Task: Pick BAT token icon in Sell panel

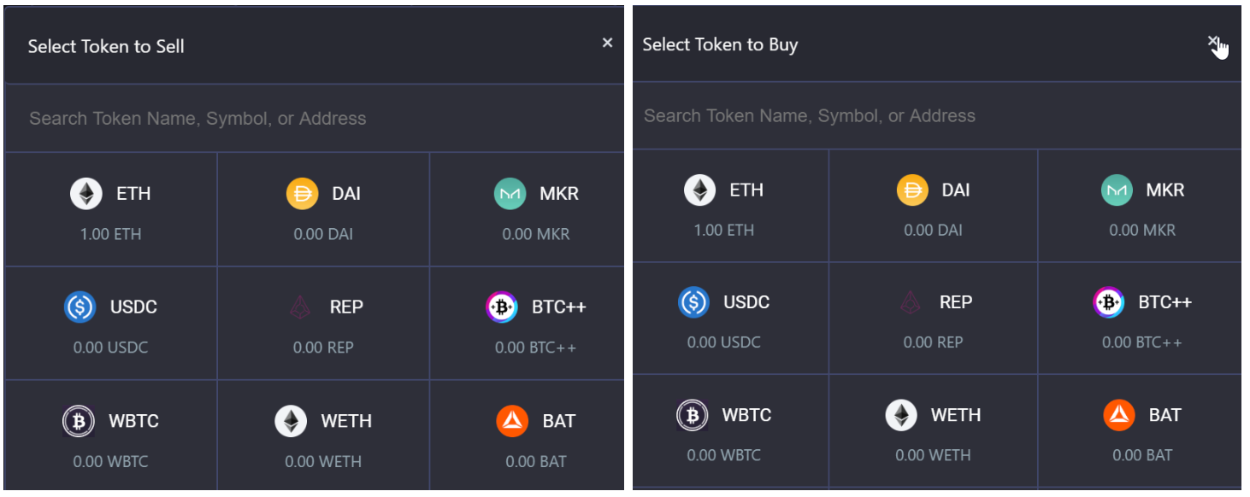Action: click(x=512, y=421)
